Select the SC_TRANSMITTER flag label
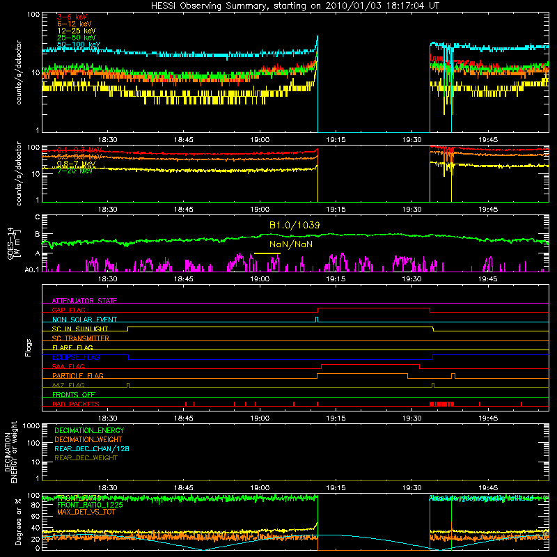 pyautogui.click(x=81, y=338)
